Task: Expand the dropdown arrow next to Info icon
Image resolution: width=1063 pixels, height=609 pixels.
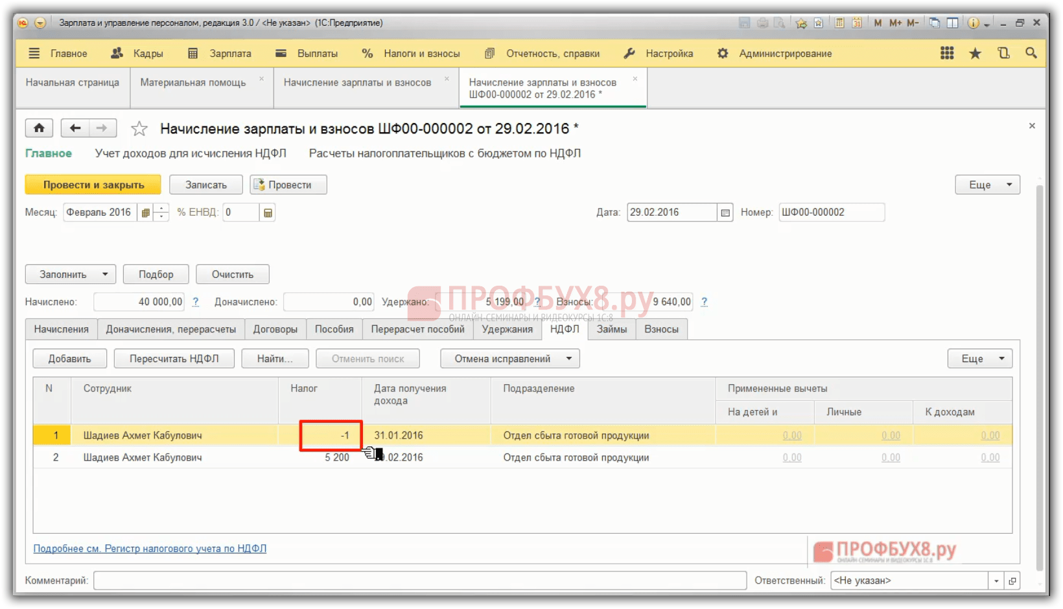Action: coord(987,24)
